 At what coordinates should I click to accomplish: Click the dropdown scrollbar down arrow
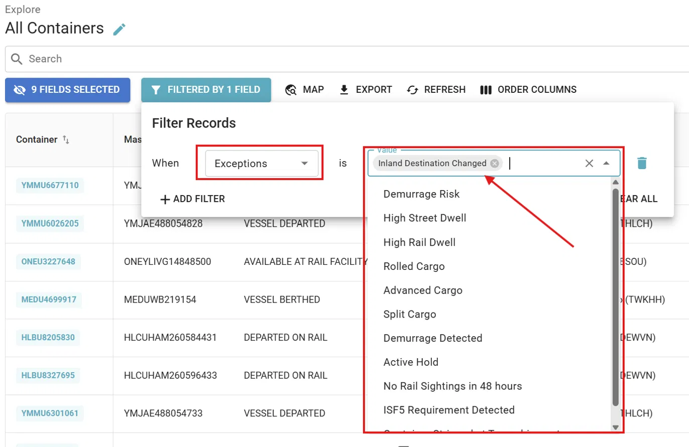click(x=616, y=427)
